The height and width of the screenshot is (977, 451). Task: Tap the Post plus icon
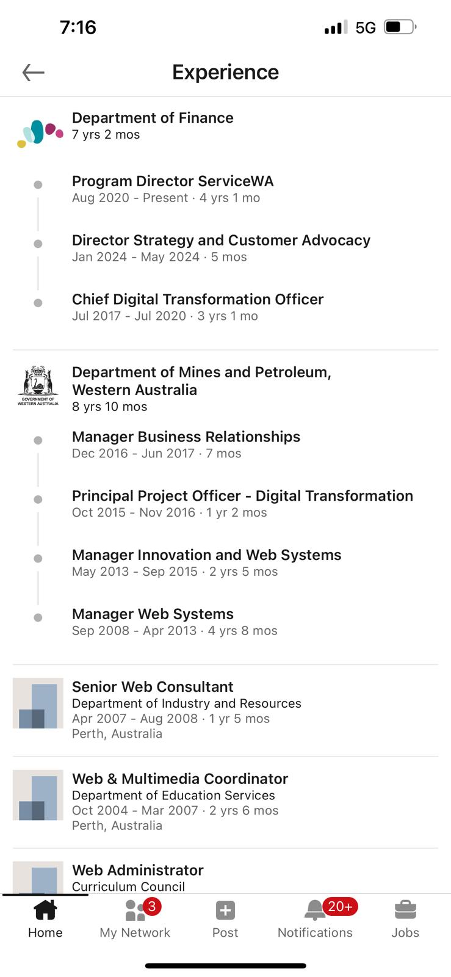point(225,910)
